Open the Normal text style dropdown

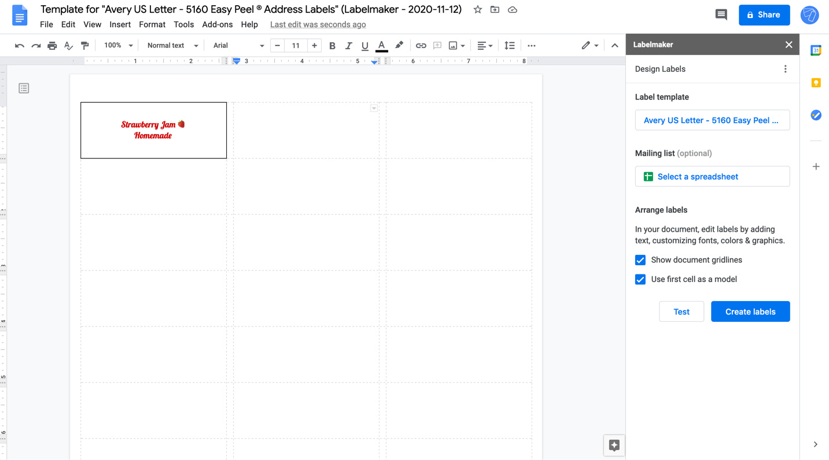[172, 46]
